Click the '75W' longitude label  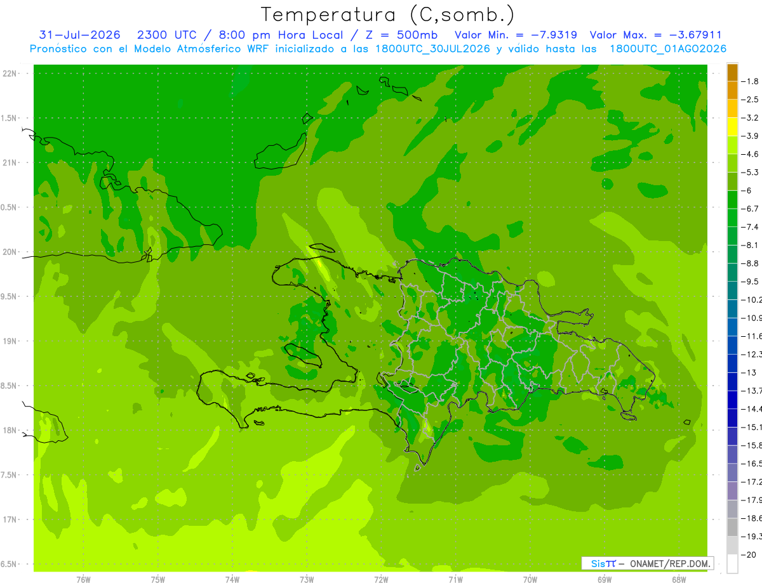pyautogui.click(x=158, y=580)
